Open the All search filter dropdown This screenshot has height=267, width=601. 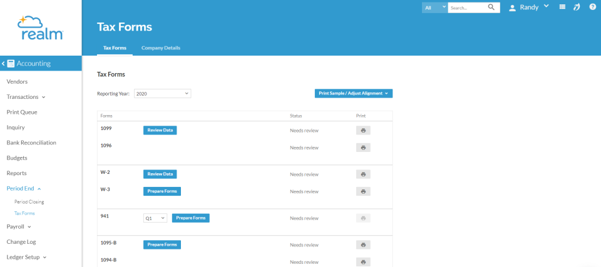(434, 8)
